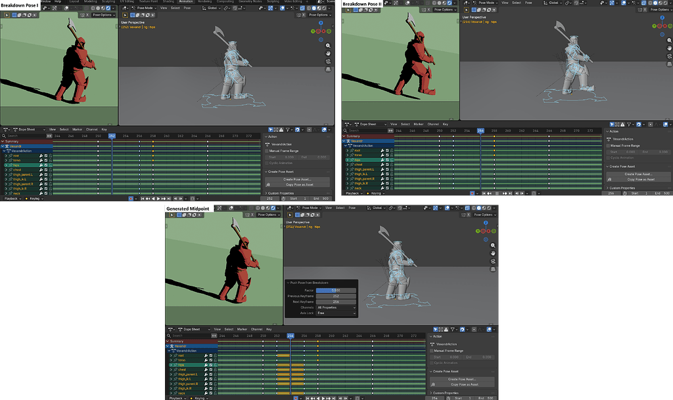Open Playback dropdown in Breakdown Pose I
Image resolution: width=673 pixels, height=400 pixels.
point(12,199)
